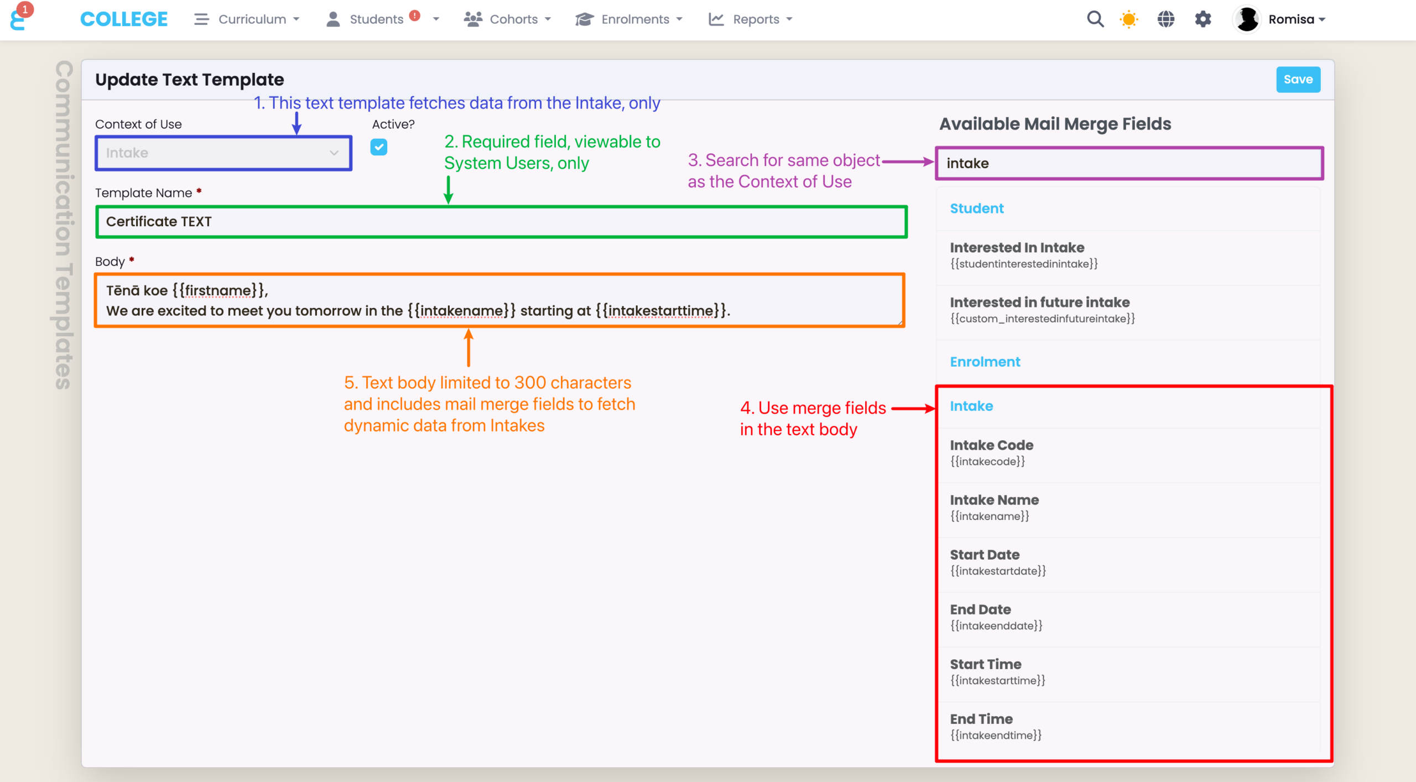Viewport: 1416px width, 782px height.
Task: Click the COLLEGE home link
Action: [124, 19]
